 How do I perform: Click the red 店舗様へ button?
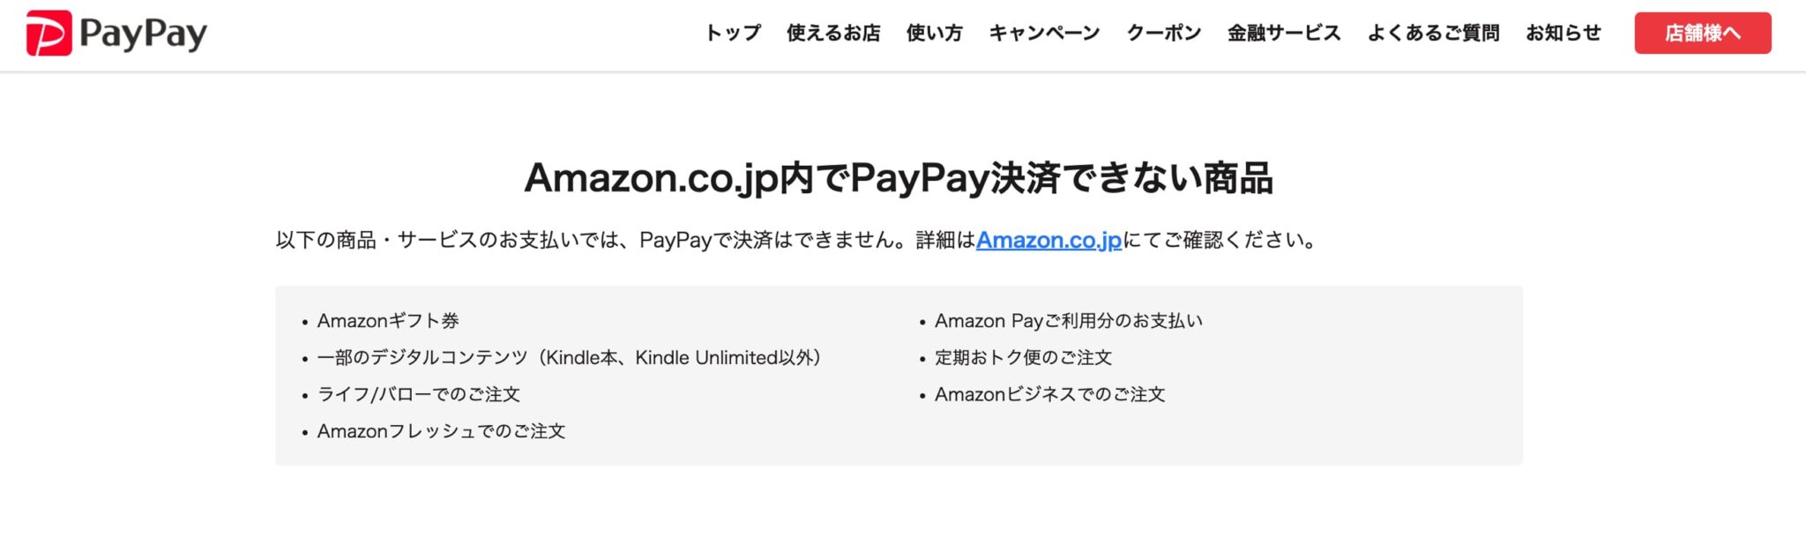[x=1702, y=33]
